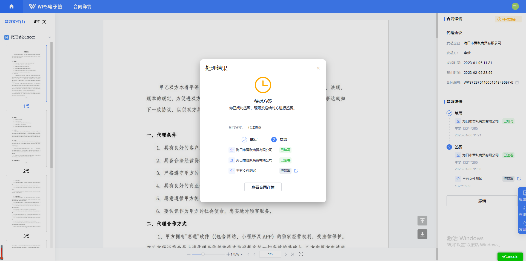Click the 撤销 button to revoke contract

pyautogui.click(x=482, y=201)
